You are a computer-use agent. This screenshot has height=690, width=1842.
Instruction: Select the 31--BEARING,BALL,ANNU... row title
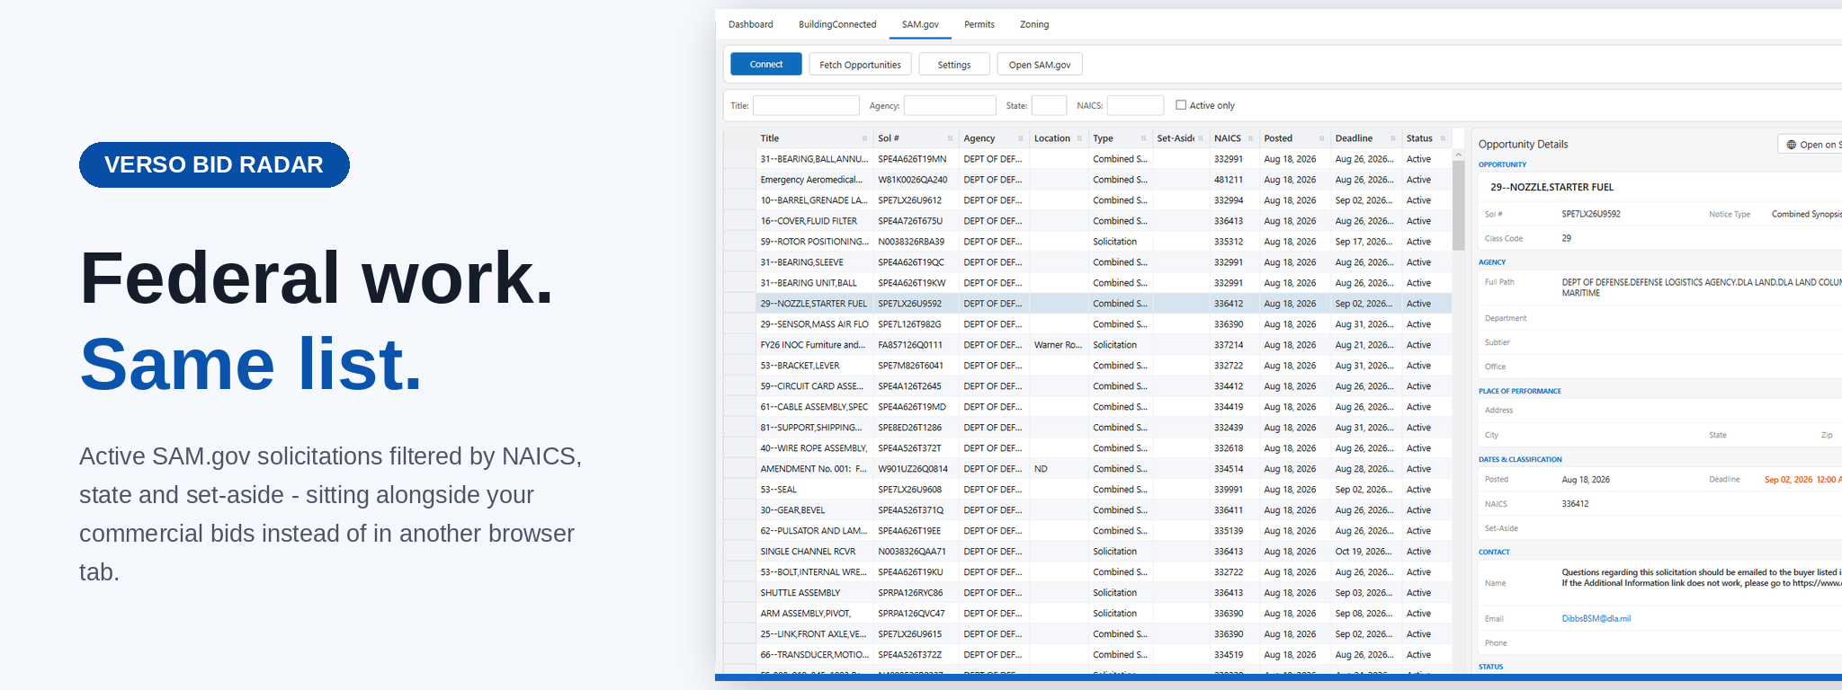tap(814, 159)
